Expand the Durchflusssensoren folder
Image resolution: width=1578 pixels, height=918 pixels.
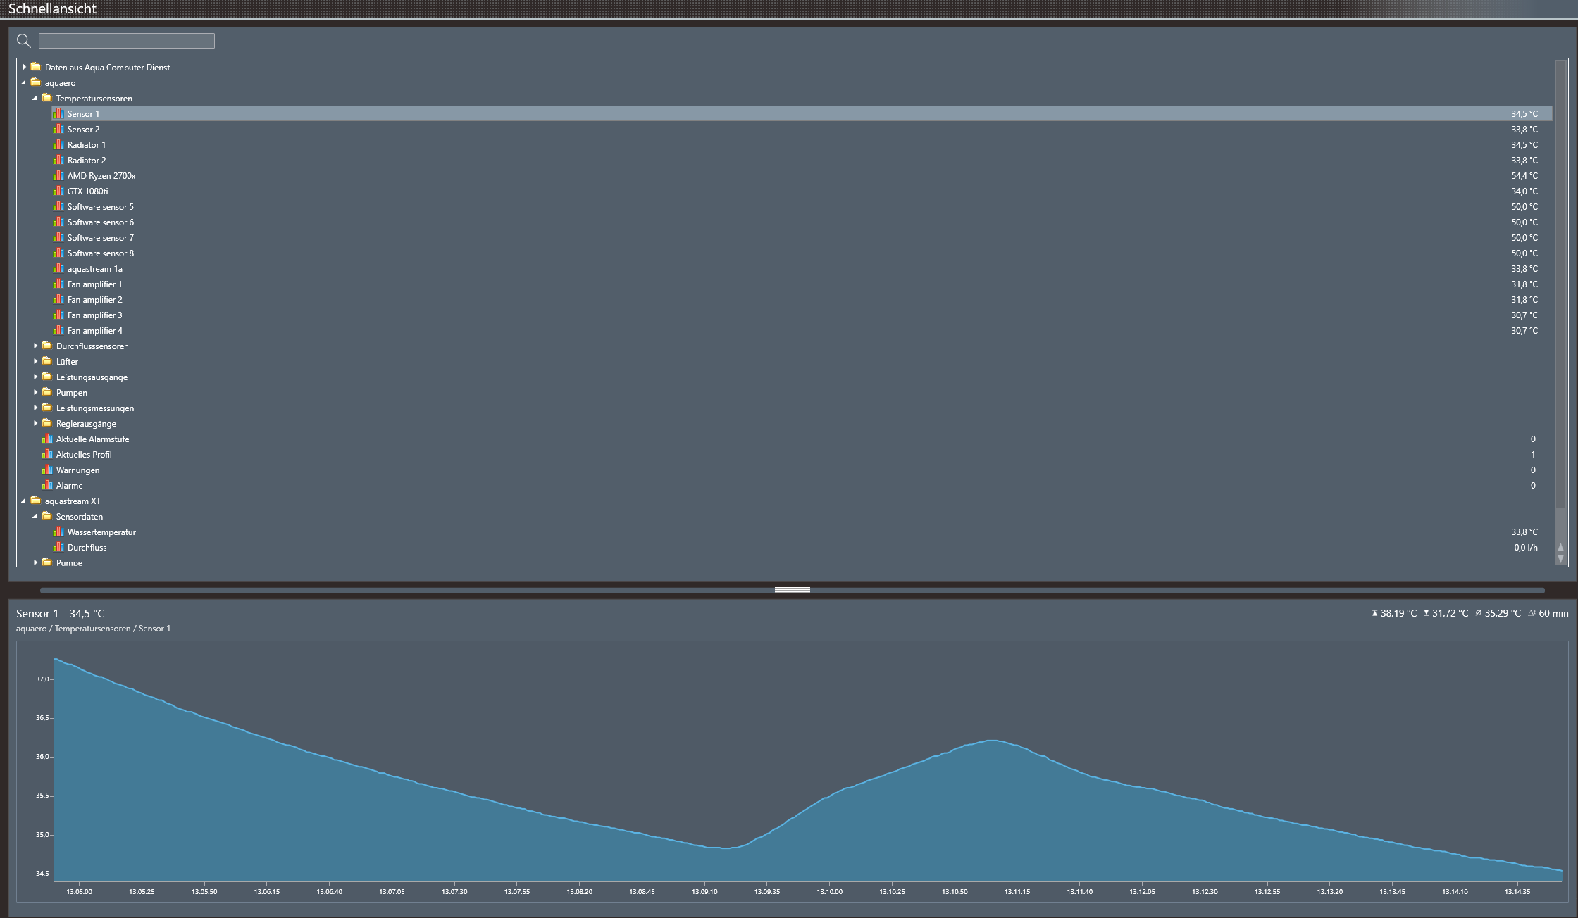click(35, 346)
